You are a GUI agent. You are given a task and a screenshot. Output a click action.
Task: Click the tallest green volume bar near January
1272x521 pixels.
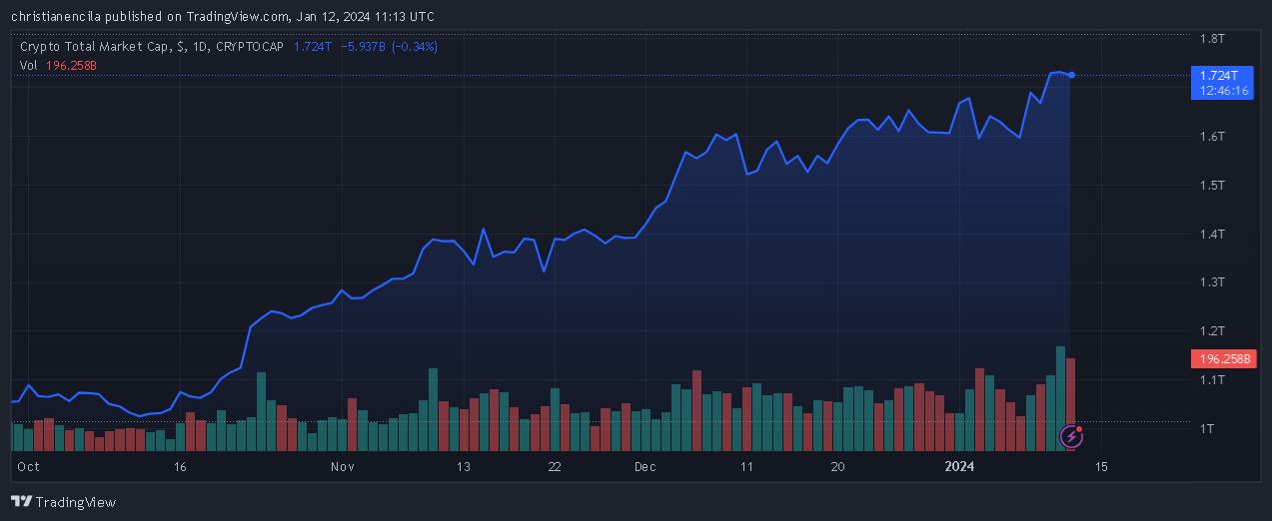pyautogui.click(x=1060, y=398)
